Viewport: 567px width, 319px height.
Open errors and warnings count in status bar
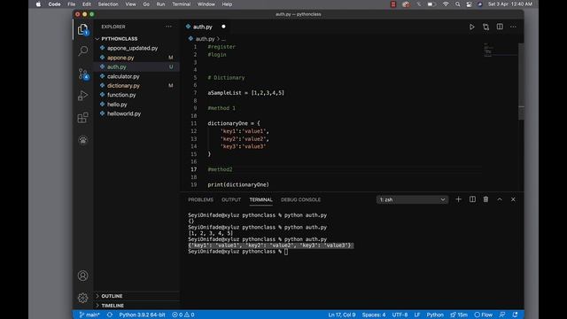coord(183,315)
